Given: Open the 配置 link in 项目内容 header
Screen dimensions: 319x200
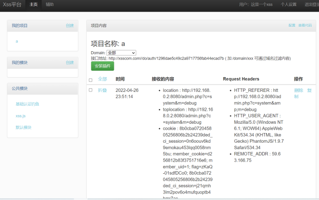Looking at the screenshot, I should click(x=292, y=25).
